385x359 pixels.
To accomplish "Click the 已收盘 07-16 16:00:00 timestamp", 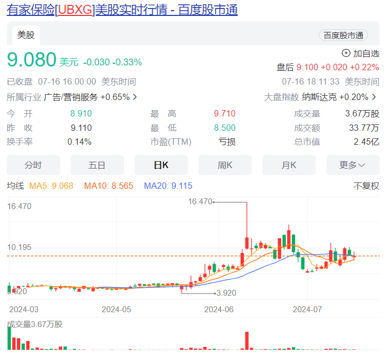I will tap(51, 82).
